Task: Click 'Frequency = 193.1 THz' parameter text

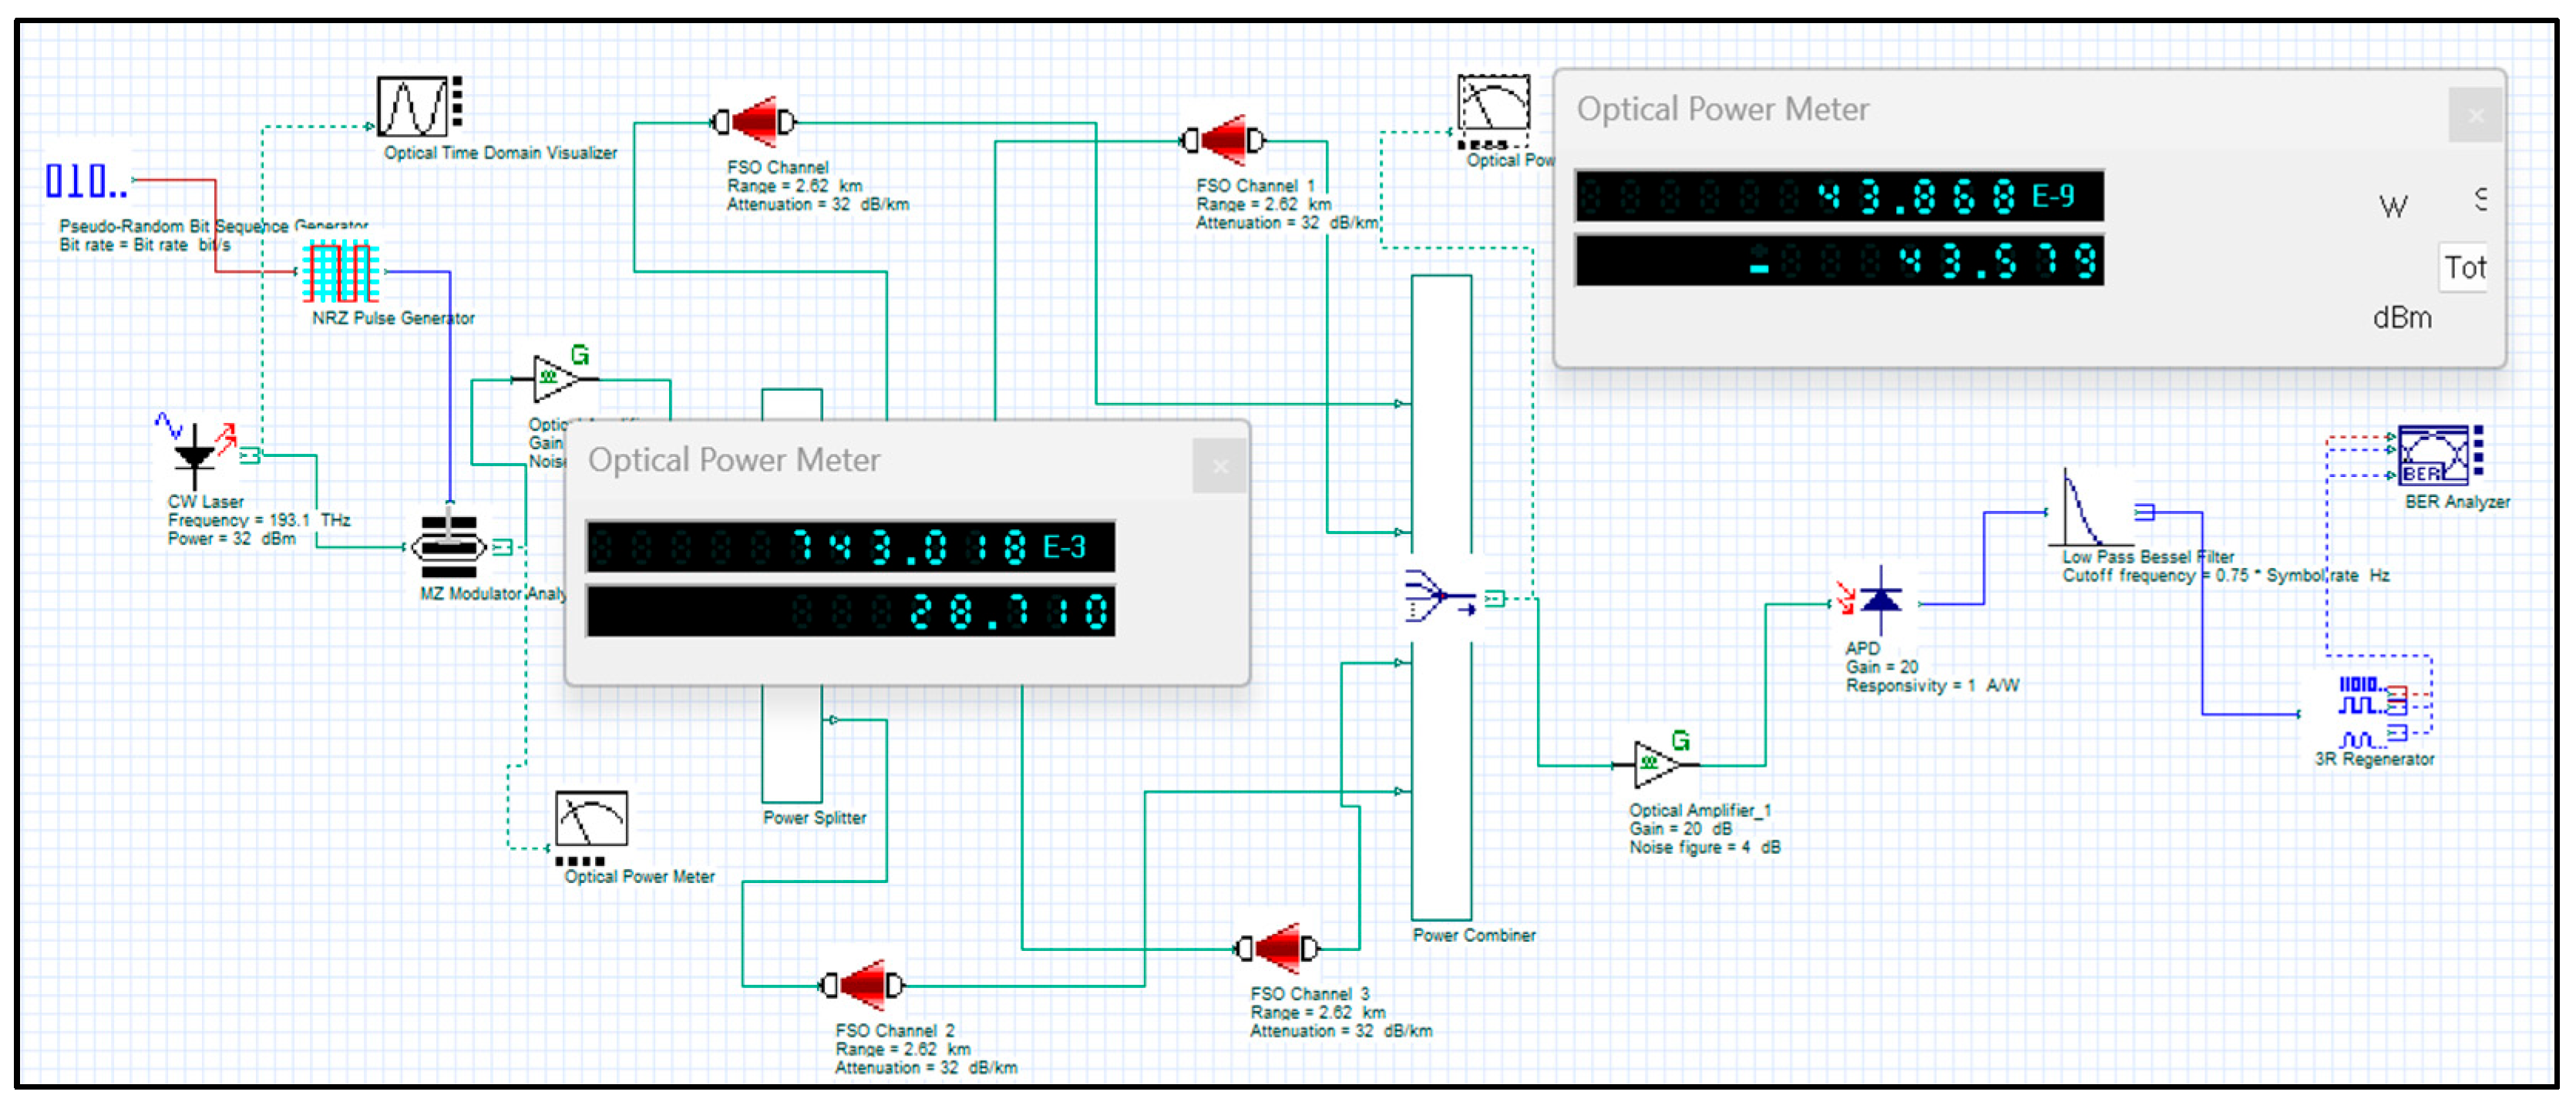Action: [x=259, y=520]
